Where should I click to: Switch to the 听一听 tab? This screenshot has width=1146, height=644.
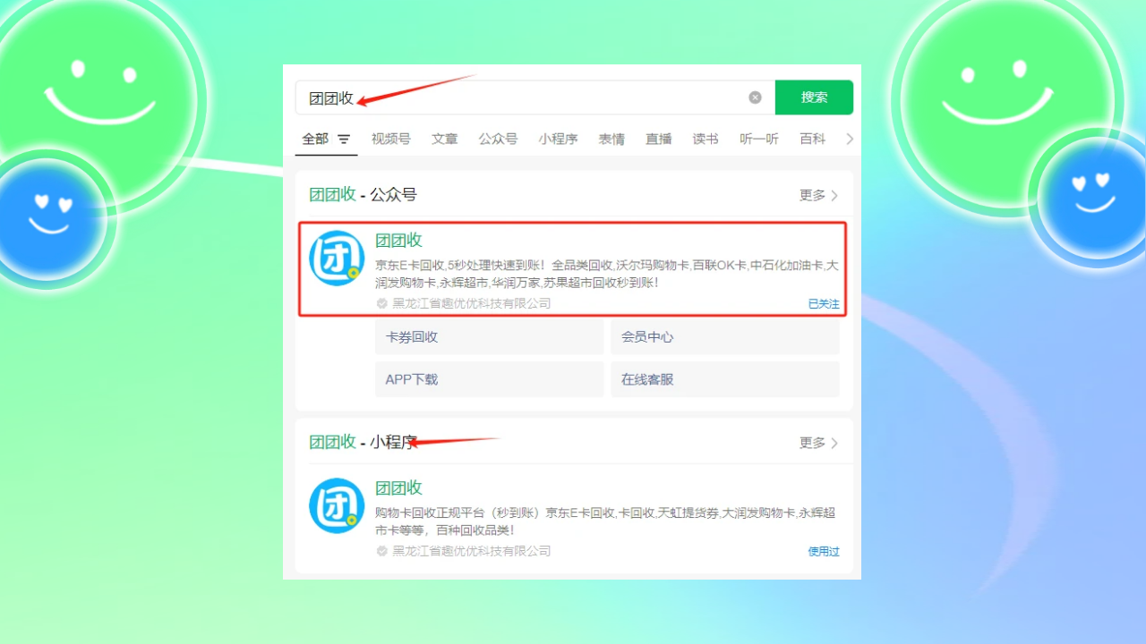tap(759, 139)
